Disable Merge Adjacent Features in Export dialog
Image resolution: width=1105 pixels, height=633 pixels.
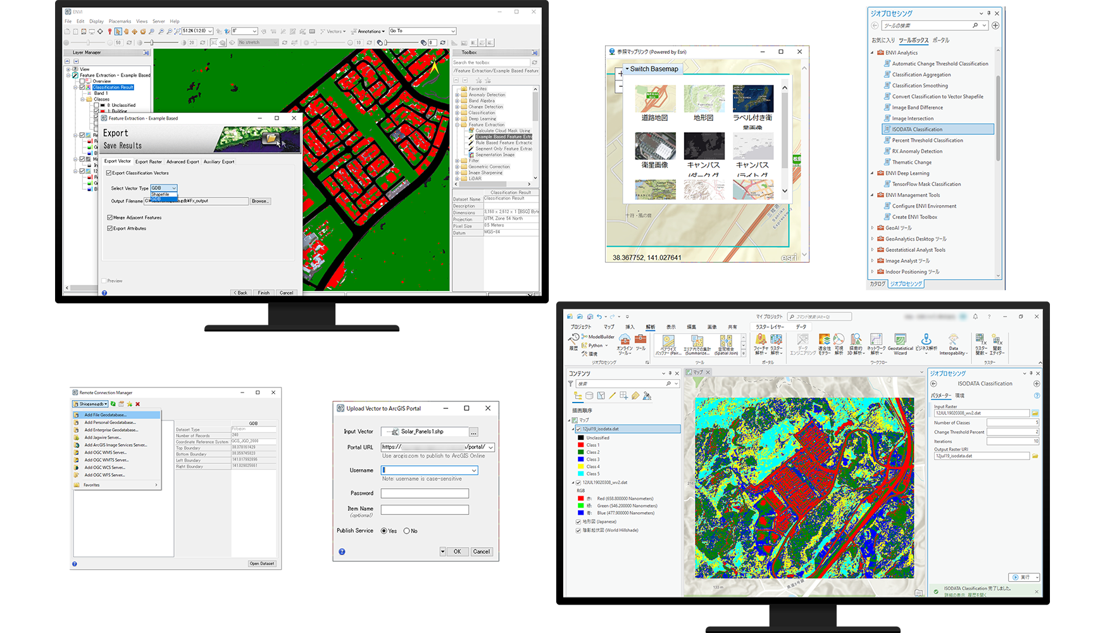pyautogui.click(x=111, y=217)
